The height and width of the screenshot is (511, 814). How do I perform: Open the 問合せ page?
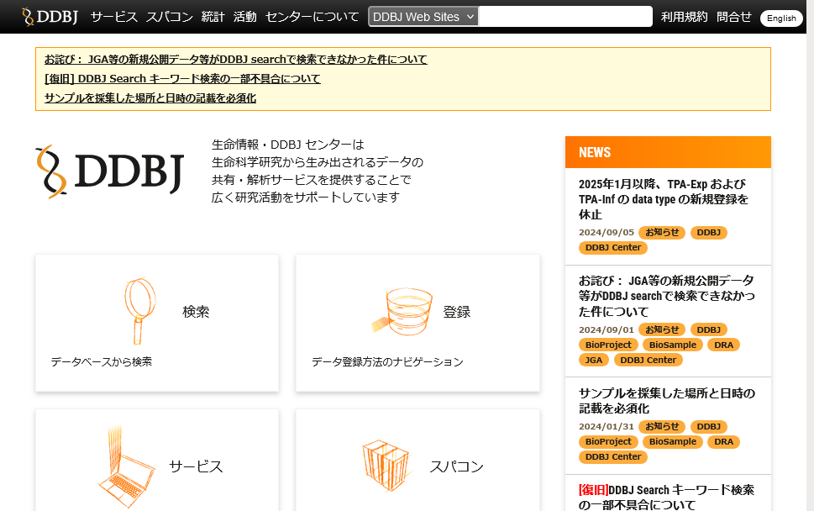pyautogui.click(x=734, y=17)
